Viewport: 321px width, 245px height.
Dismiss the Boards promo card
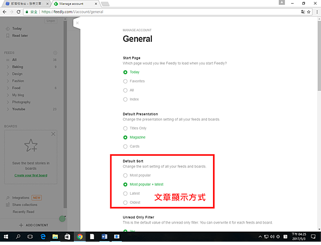pyautogui.click(x=53, y=134)
